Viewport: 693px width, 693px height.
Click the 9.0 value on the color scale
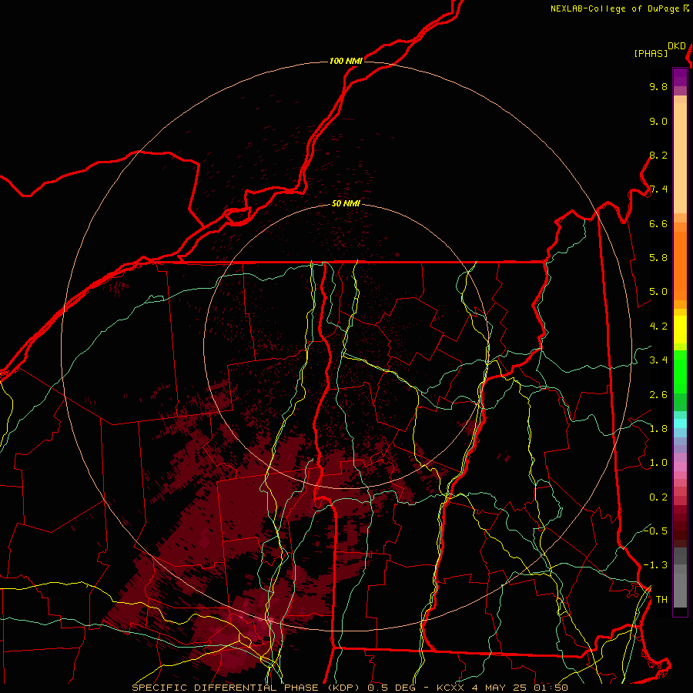tap(658, 121)
